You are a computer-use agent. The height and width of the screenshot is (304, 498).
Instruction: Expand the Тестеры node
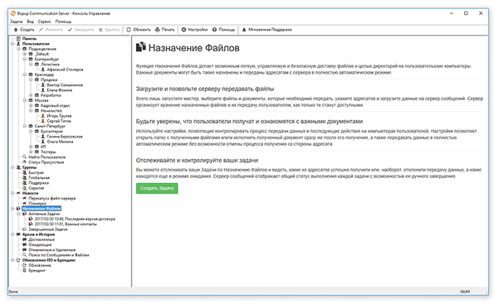pos(31,152)
